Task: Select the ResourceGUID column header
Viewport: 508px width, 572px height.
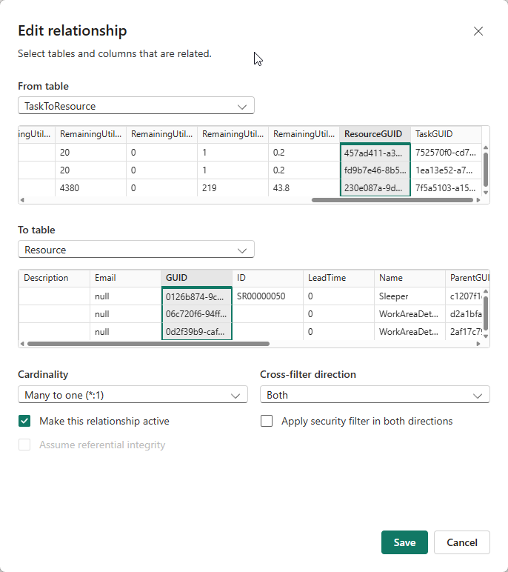Action: (375, 134)
